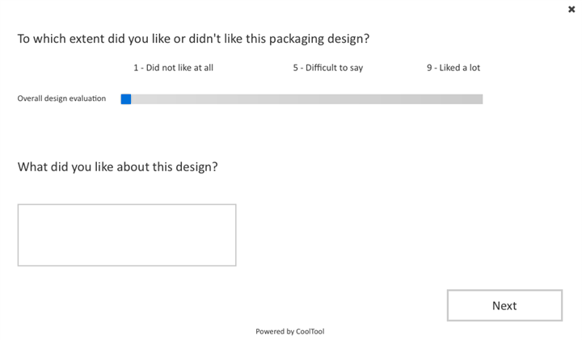
Task: Click the words "Liked a lot" scale caption
Action: 459,68
